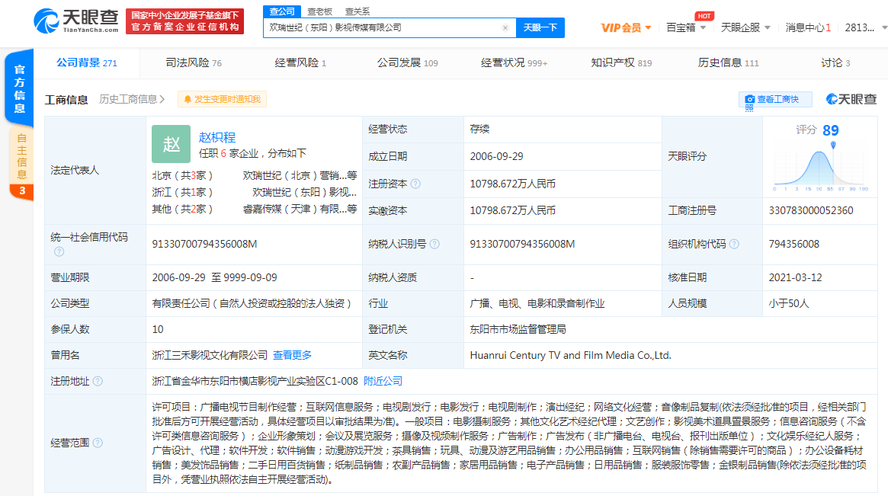Click the 欢瑞世纪（东阳）影视... company link

305,193
